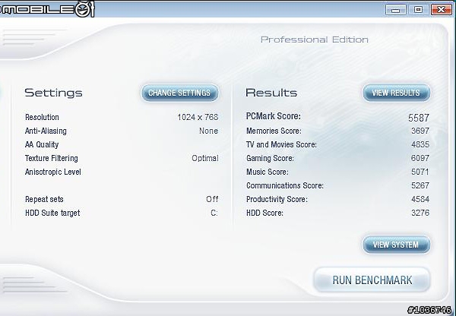Click the Repeat sets label
Screen dimensions: 456x316
[44, 199]
